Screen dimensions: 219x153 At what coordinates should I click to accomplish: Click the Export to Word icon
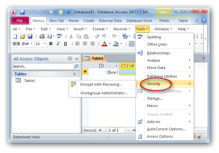tap(125, 36)
